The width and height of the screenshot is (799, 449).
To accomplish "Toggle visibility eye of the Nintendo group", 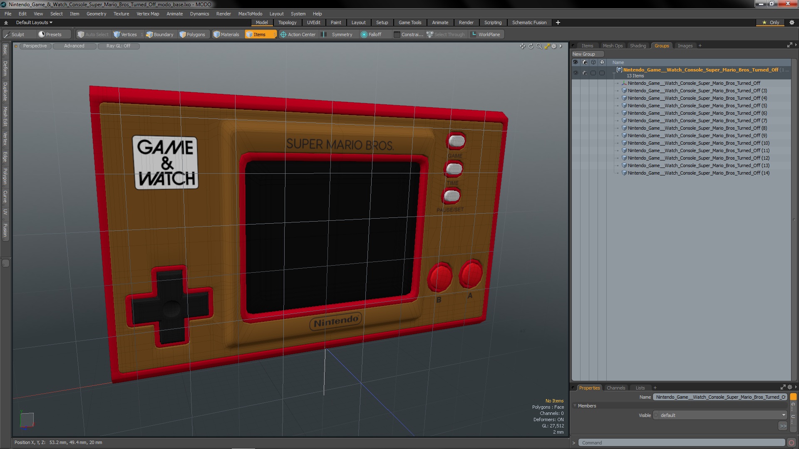I will click(x=576, y=73).
